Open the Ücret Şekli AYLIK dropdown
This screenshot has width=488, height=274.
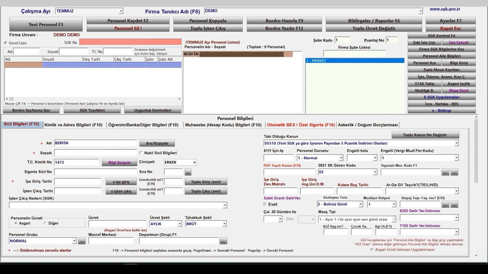180,224
